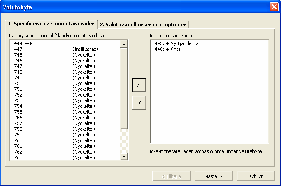This screenshot has width=281, height=186.
Task: Click the Nästa > button
Action: tap(213, 176)
